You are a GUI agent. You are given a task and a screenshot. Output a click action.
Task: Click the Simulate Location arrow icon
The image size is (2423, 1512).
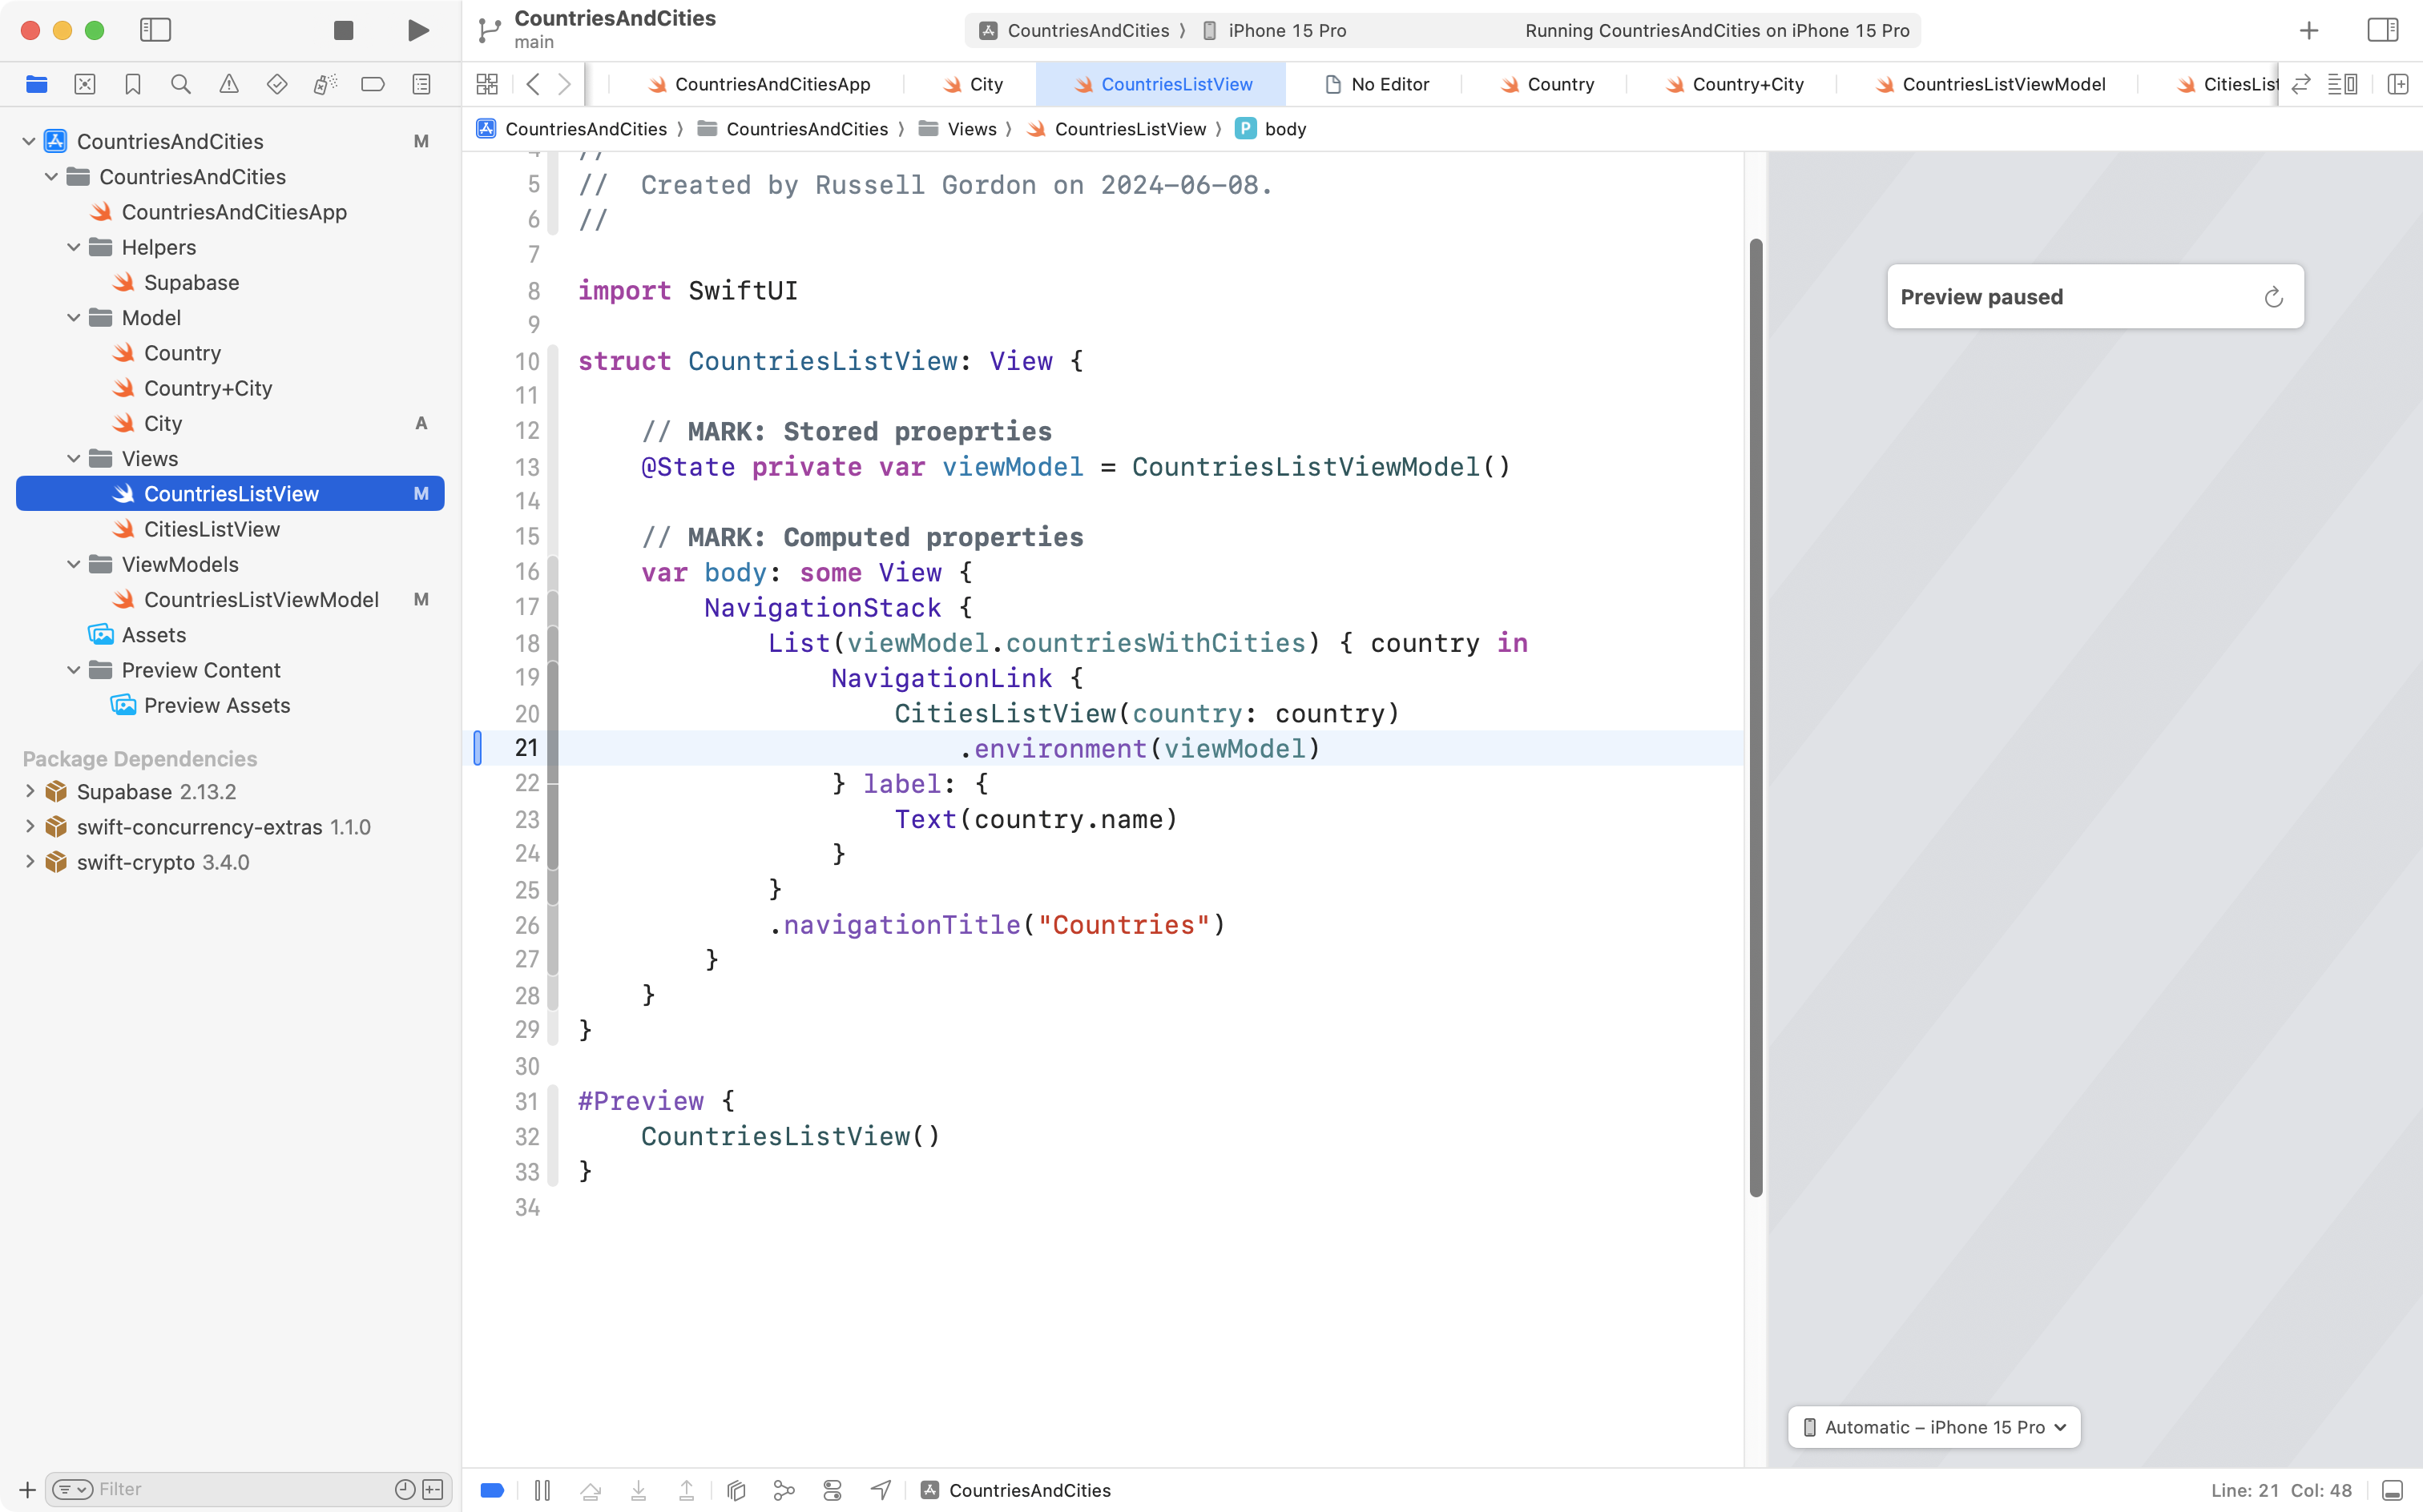pos(881,1490)
